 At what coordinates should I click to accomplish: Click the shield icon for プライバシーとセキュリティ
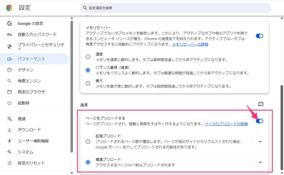point(9,46)
